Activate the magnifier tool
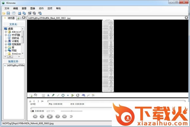 (x=88, y=95)
